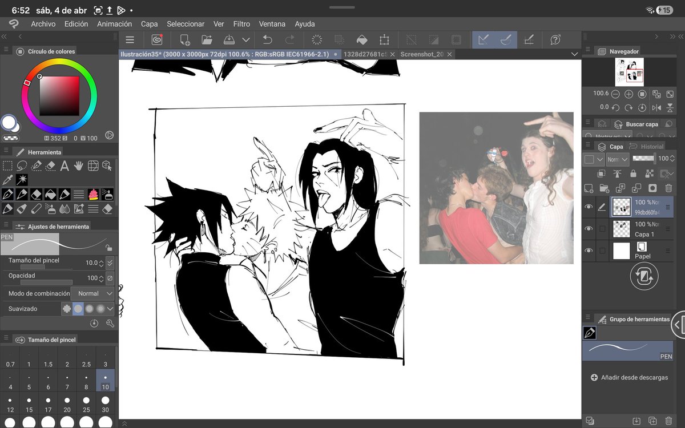Open the layer blending mode Norm dropdown

[617, 159]
